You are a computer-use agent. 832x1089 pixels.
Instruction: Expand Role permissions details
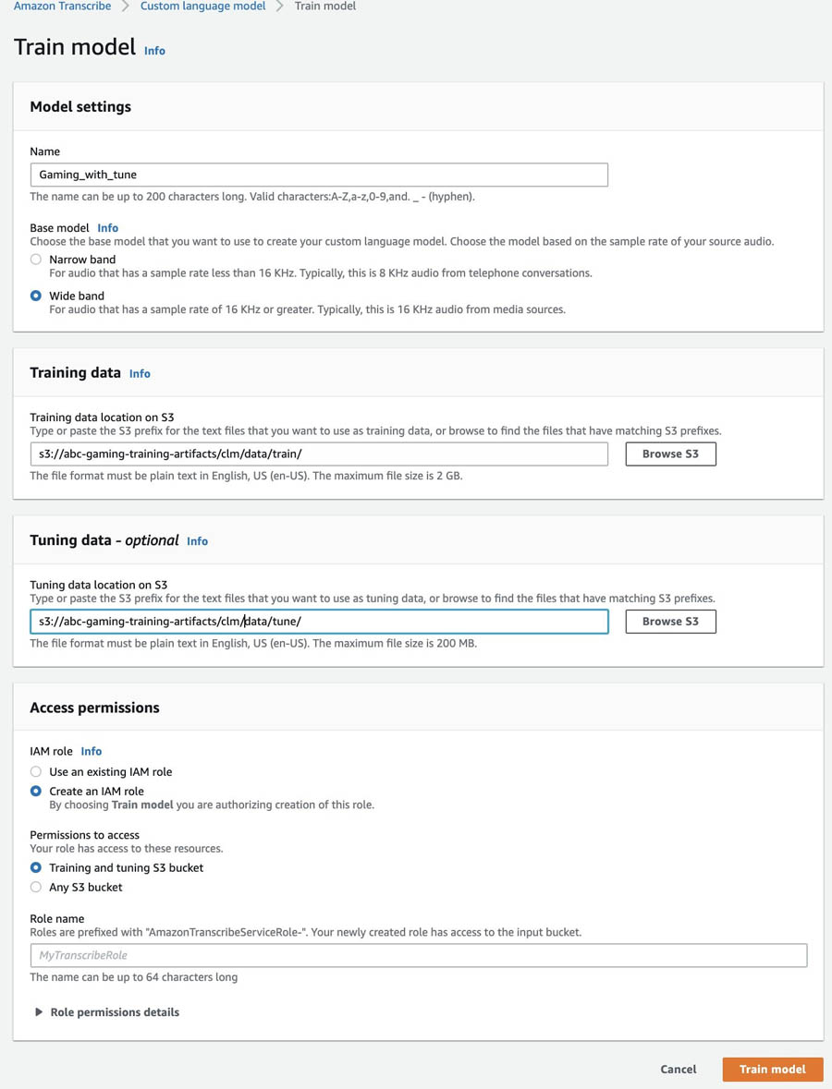pyautogui.click(x=106, y=1012)
